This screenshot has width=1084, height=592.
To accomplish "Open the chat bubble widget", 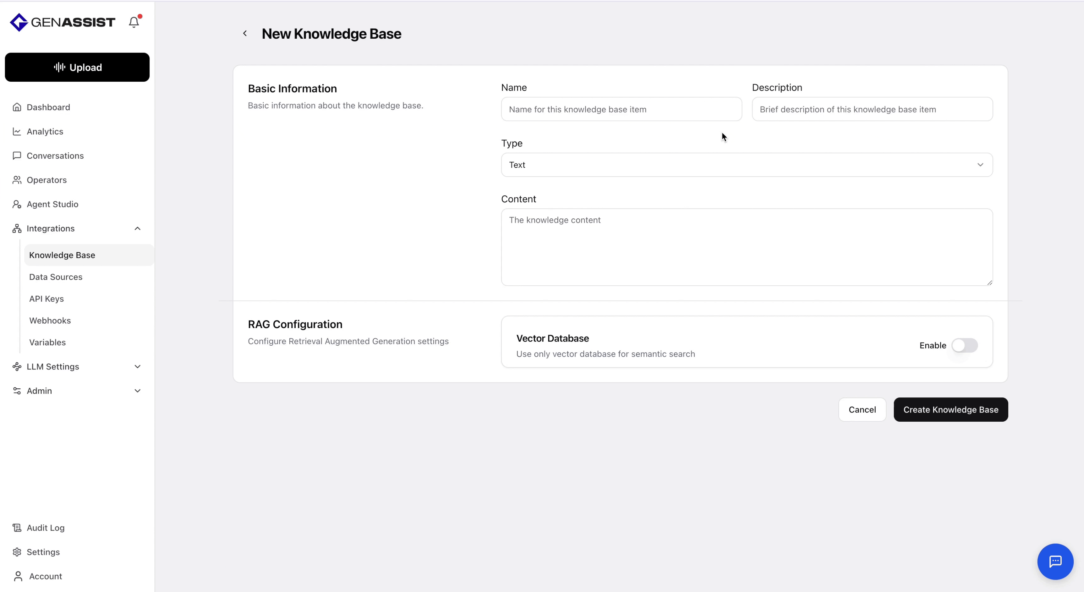I will [x=1055, y=561].
